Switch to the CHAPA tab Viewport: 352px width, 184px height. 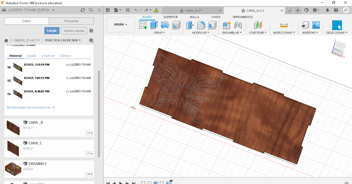coord(216,17)
